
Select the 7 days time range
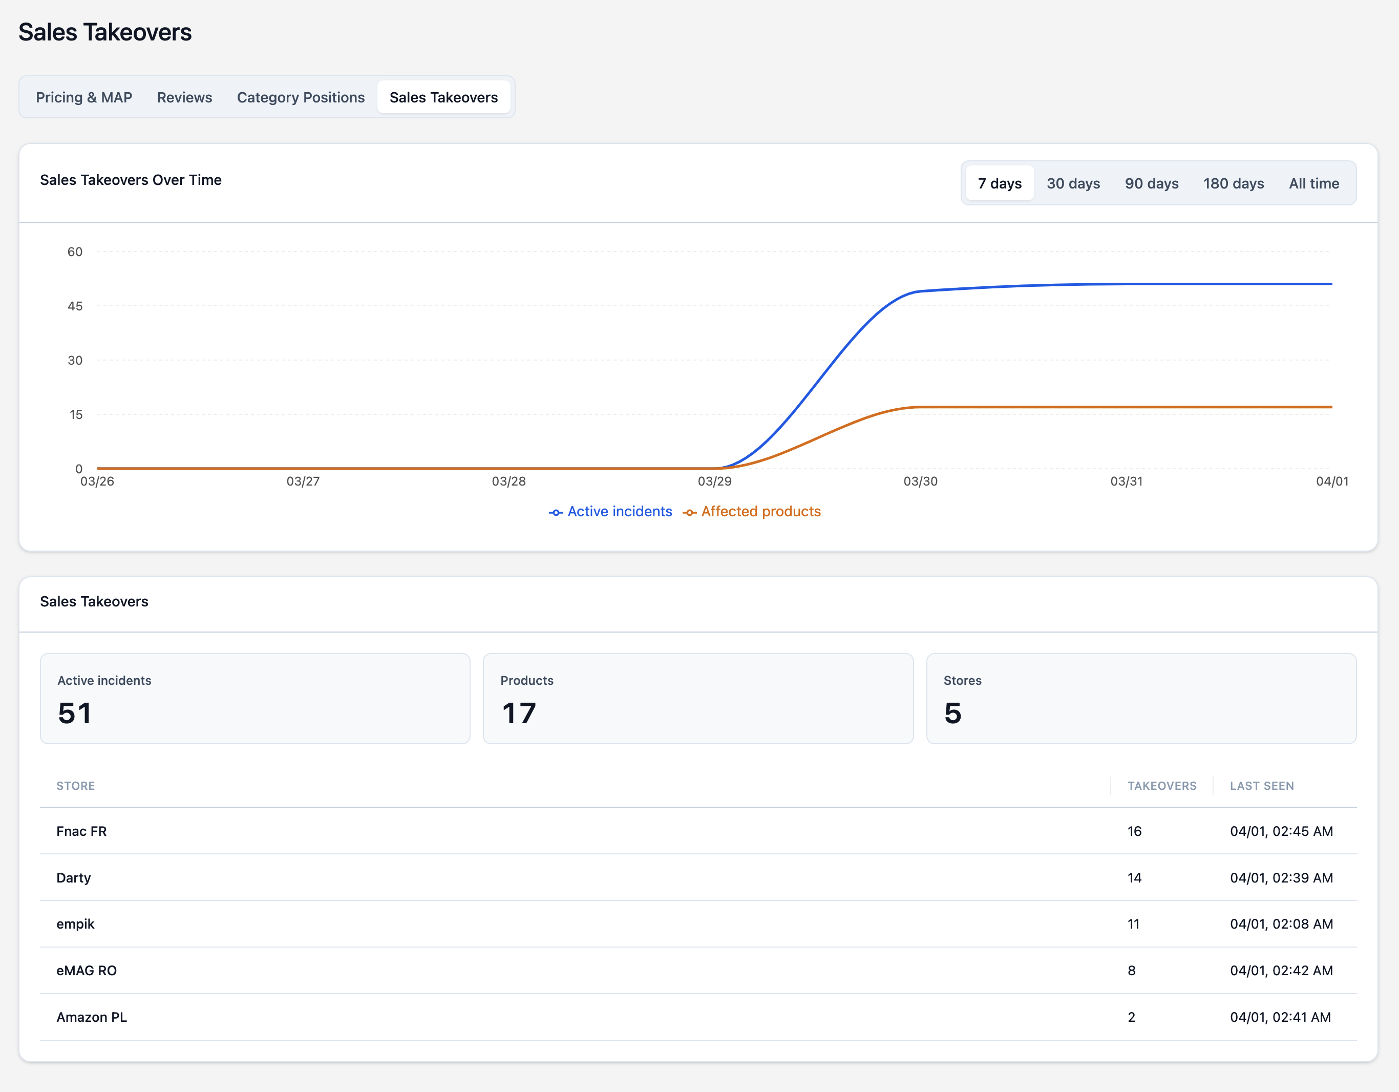pyautogui.click(x=999, y=183)
